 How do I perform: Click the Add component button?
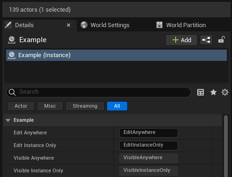182,40
